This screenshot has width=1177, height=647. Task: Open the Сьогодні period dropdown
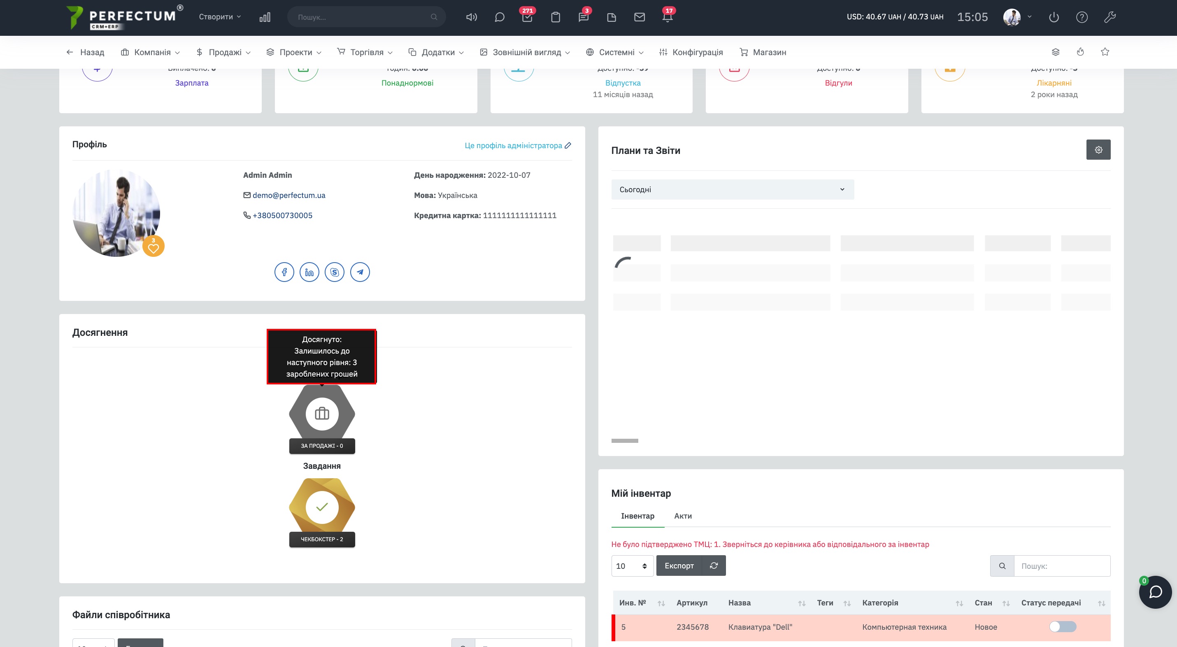coord(733,190)
